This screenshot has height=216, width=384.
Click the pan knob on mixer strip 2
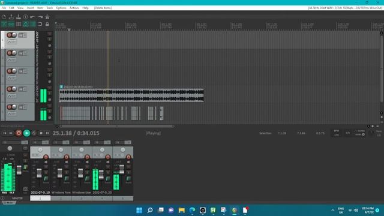click(x=61, y=149)
